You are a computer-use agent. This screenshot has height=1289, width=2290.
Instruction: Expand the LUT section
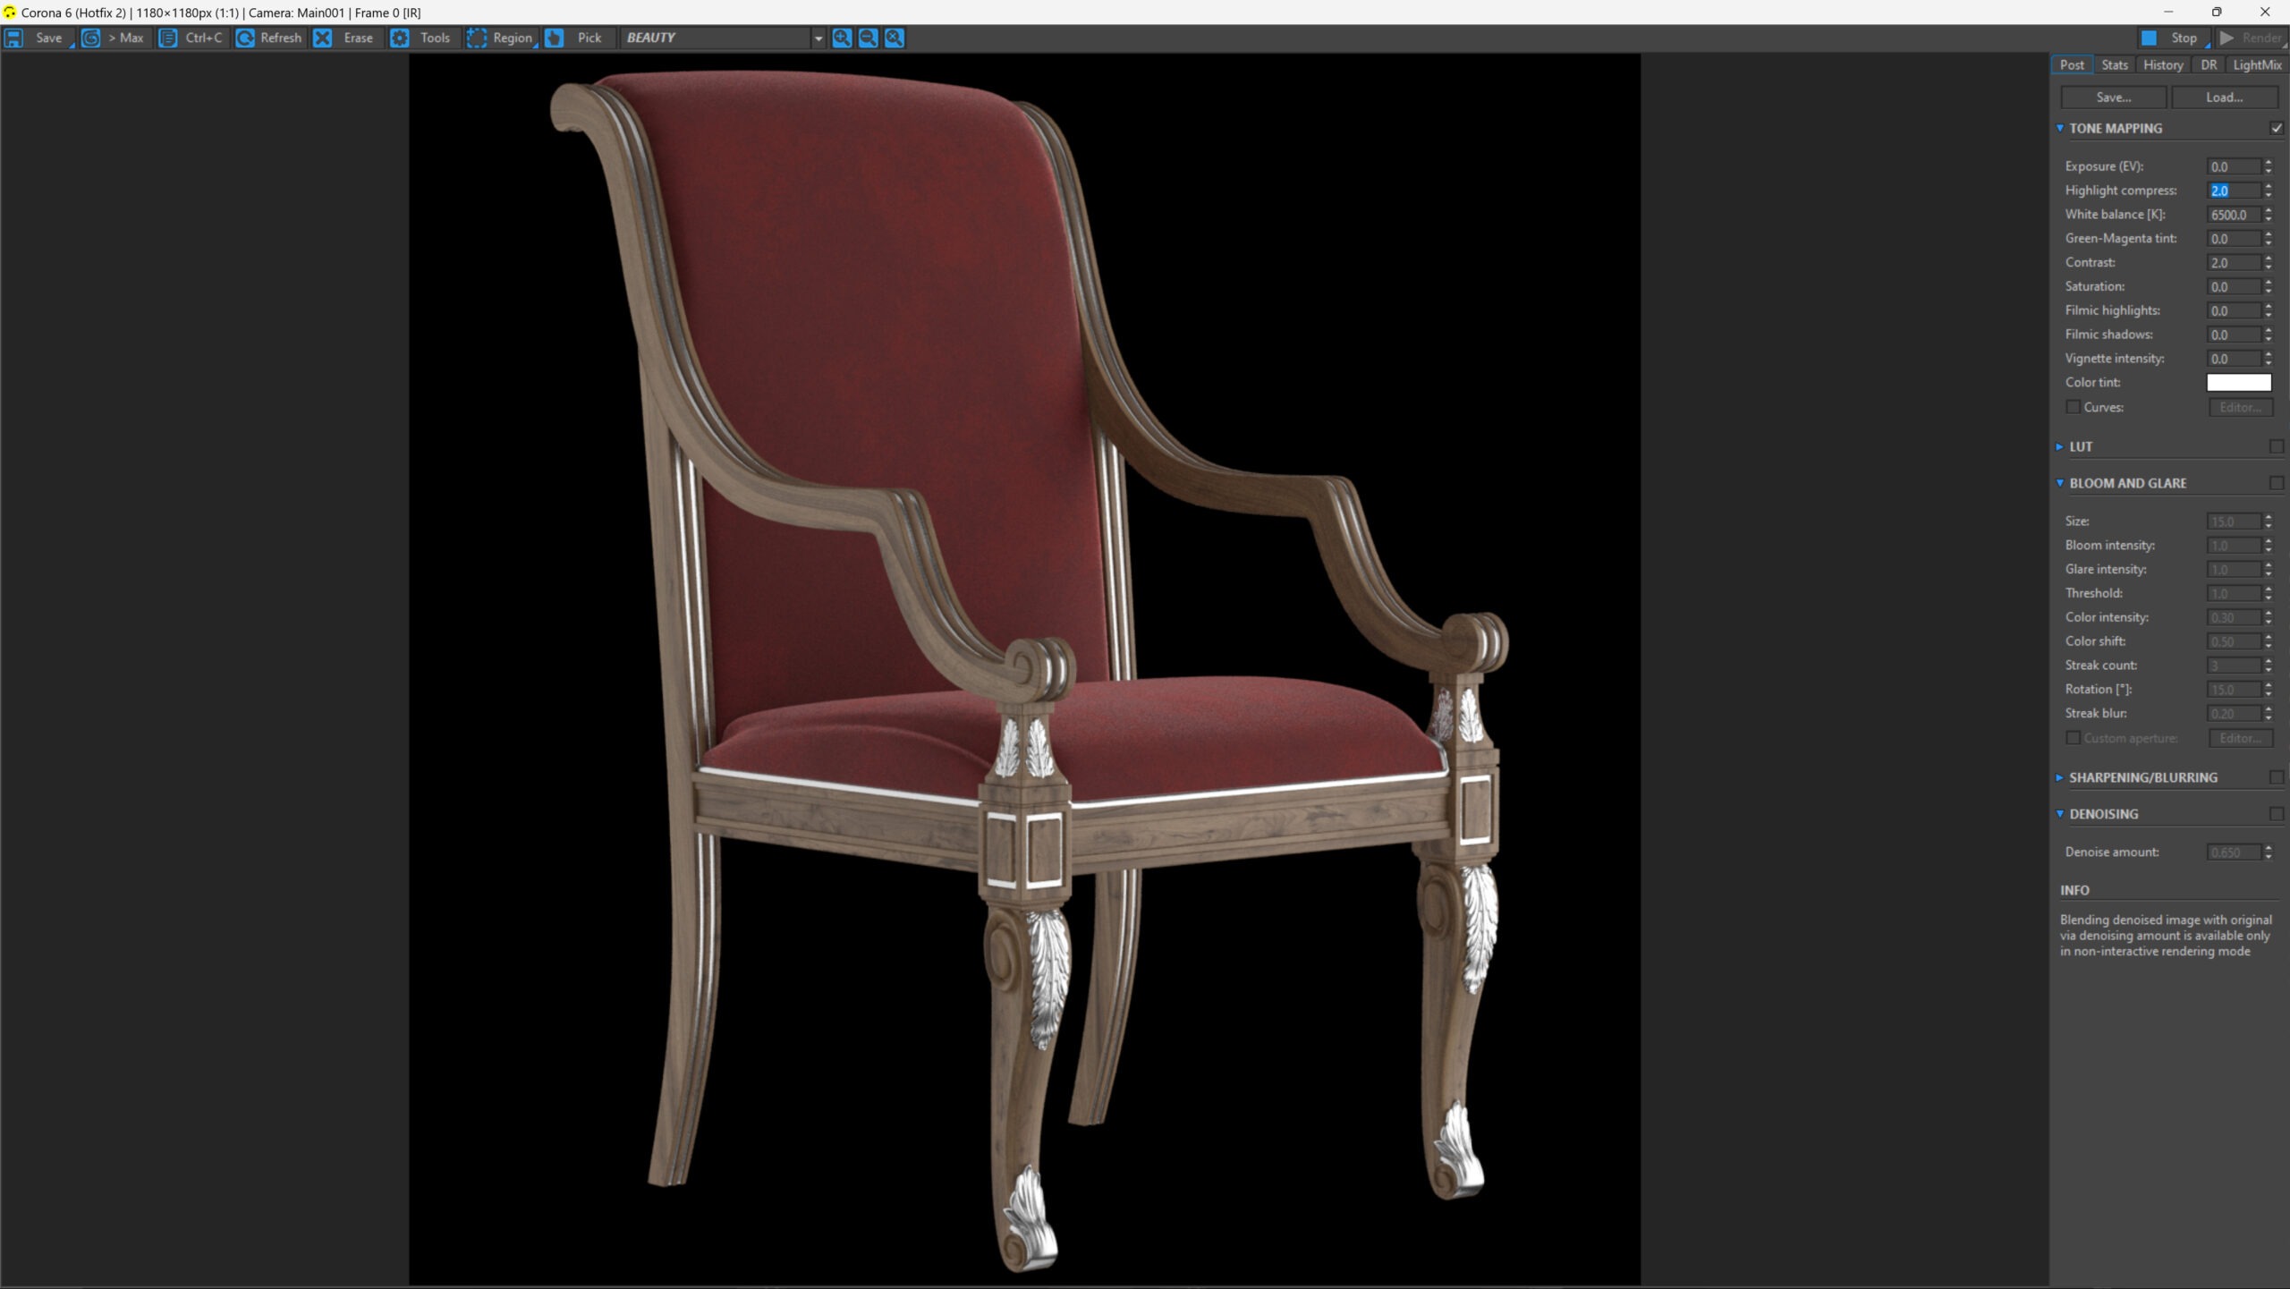[x=2060, y=446]
